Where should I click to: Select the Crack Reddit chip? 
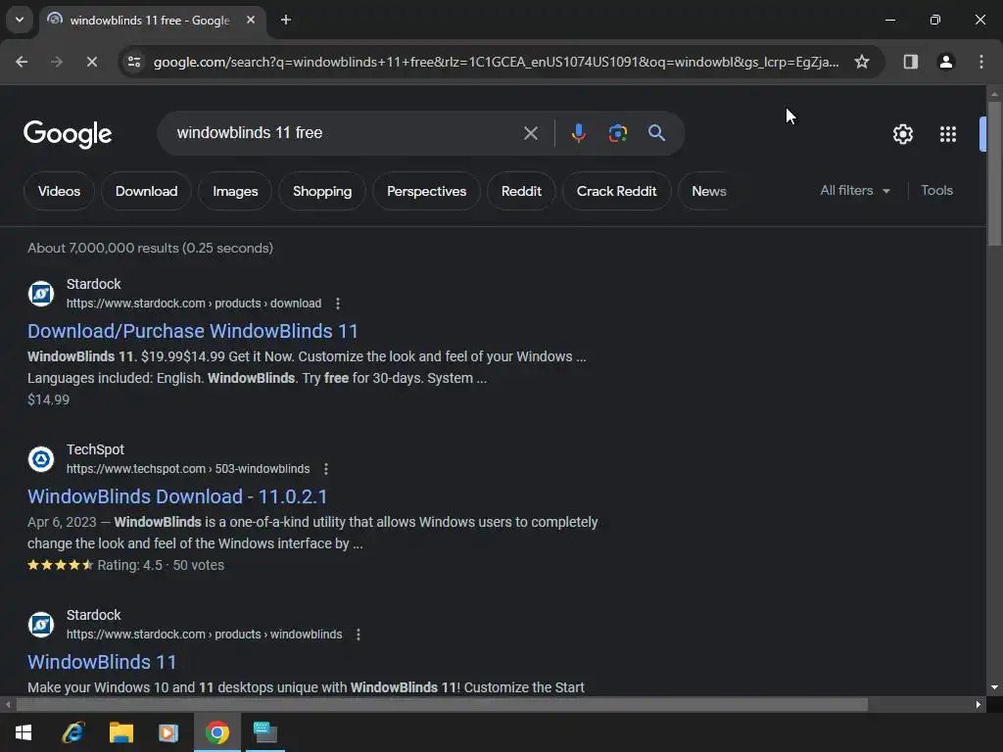click(617, 191)
